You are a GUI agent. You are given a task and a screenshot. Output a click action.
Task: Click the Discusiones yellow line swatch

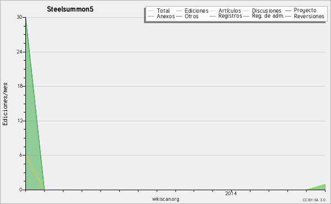tap(247, 11)
